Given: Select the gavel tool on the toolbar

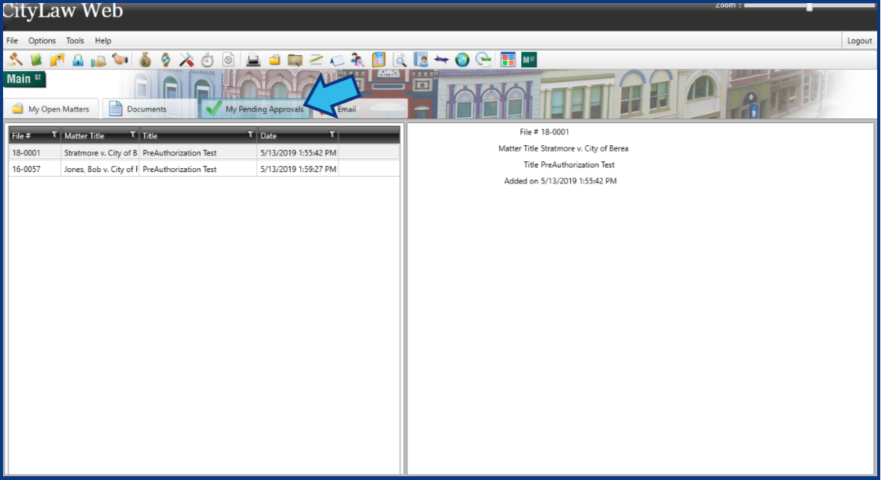Looking at the screenshot, I should coord(15,58).
